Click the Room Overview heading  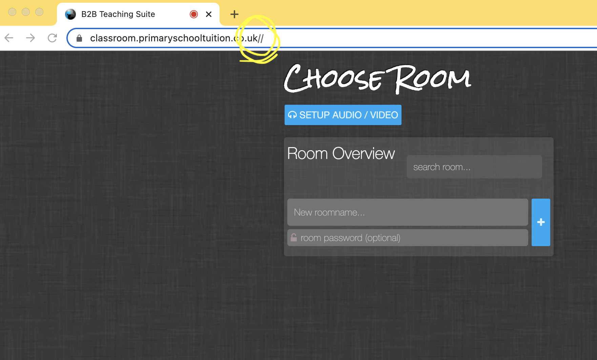(x=341, y=154)
